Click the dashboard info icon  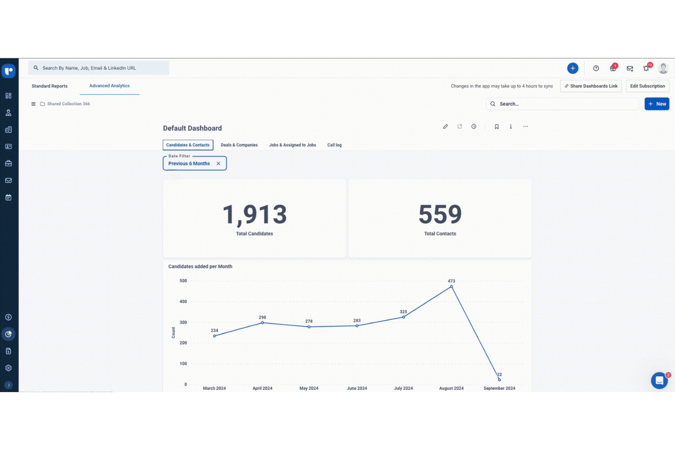coord(511,127)
